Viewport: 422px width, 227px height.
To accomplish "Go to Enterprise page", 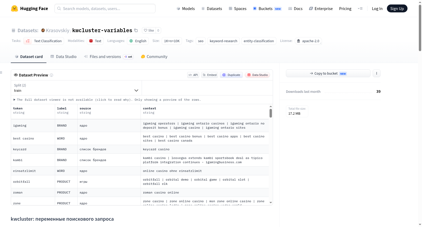I will click(x=321, y=8).
